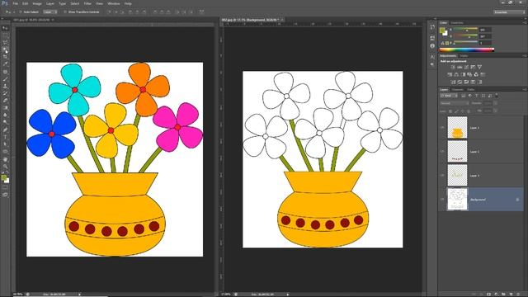The image size is (528, 297).
Task: Select the Hand tool
Action: coord(5,159)
